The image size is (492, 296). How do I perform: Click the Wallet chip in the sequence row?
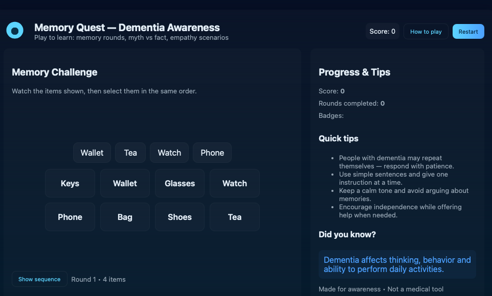(x=92, y=153)
